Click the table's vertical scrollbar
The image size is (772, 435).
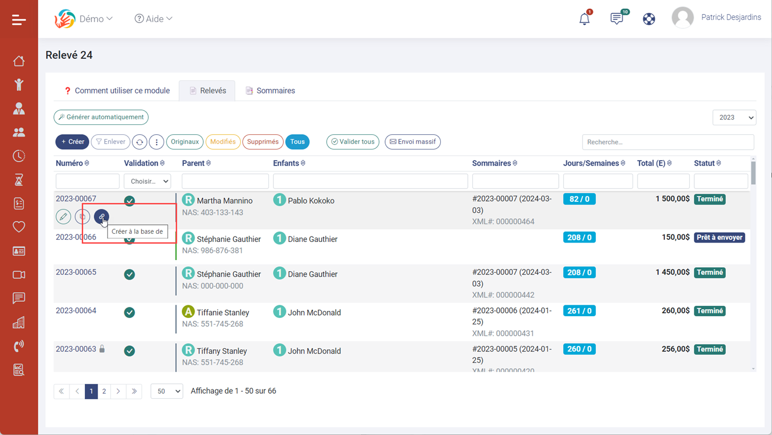(753, 173)
